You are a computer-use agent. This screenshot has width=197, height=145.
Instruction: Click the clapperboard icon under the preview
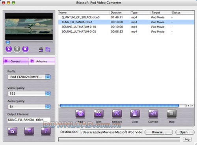point(41,49)
